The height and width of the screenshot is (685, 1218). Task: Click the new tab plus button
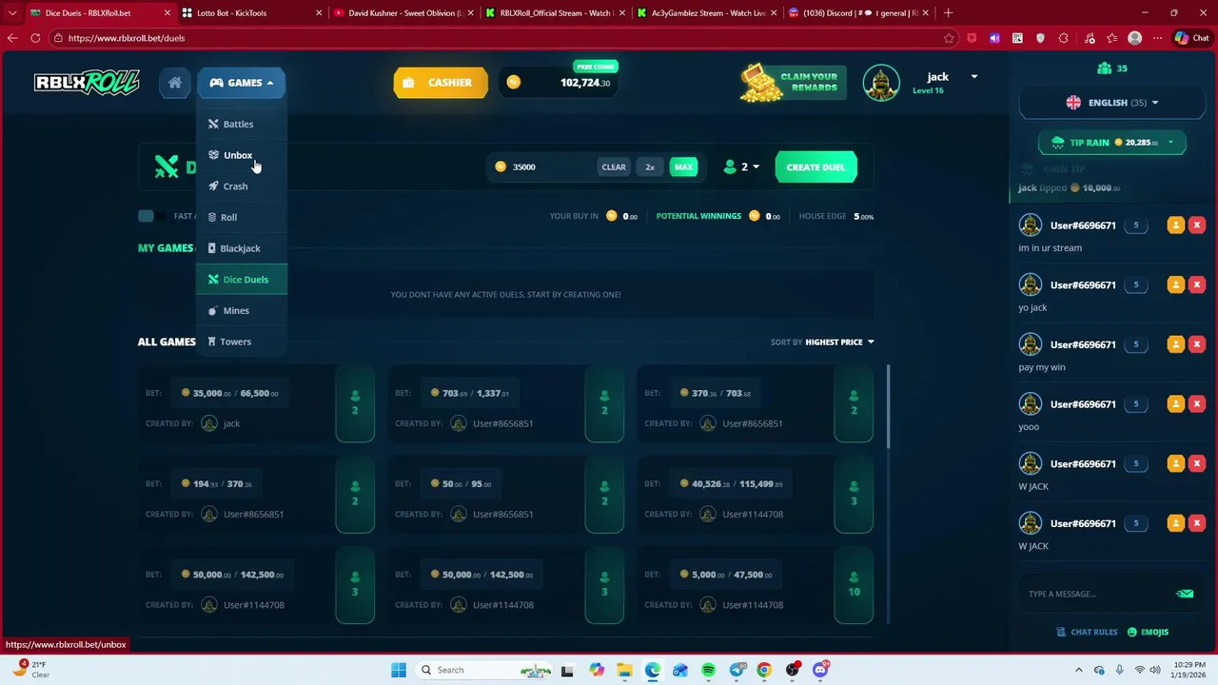948,13
